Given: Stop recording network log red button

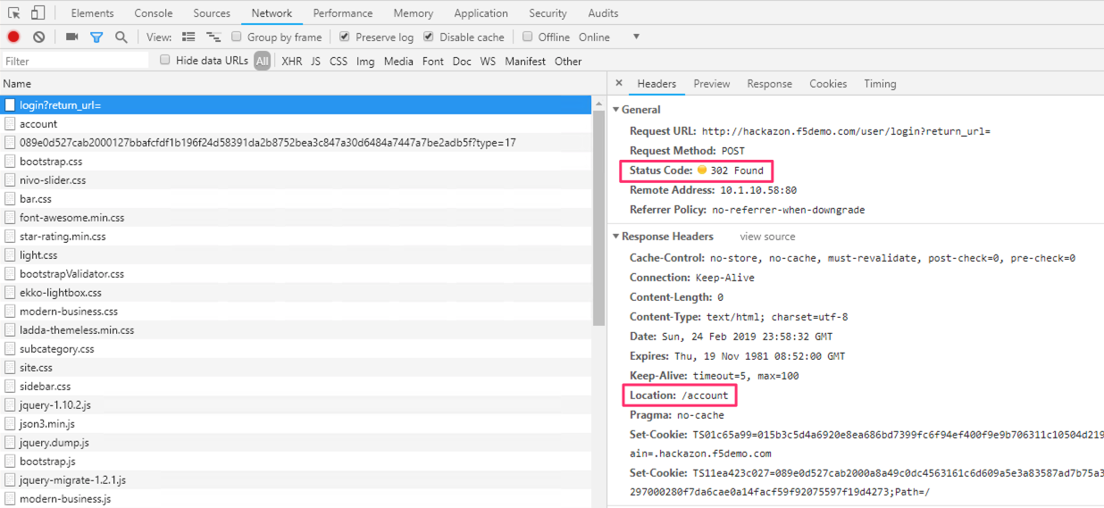Looking at the screenshot, I should [x=13, y=37].
